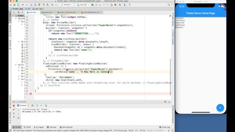Click the editor vertical scrollbar
Screen dimensions: 235x132
click(x=170, y=77)
